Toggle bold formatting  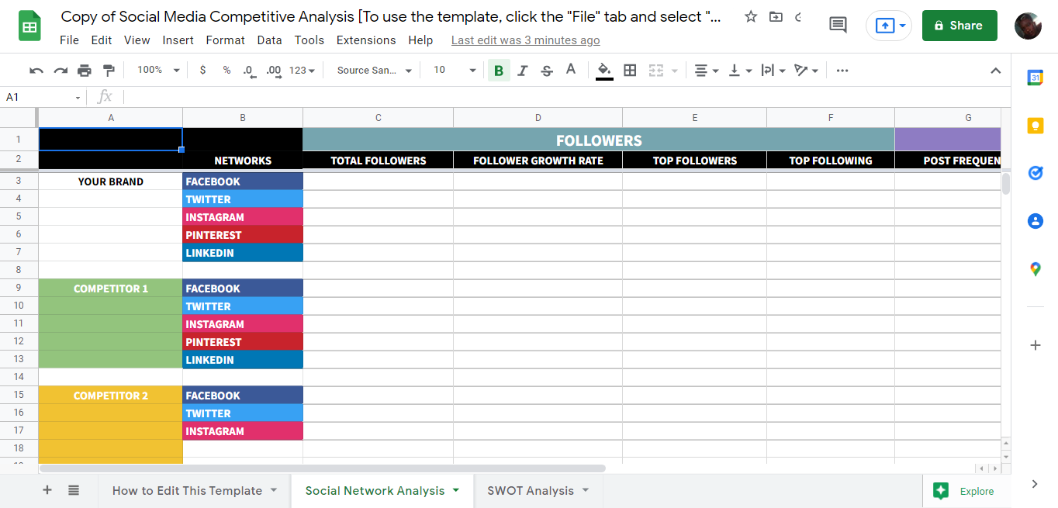coord(499,70)
